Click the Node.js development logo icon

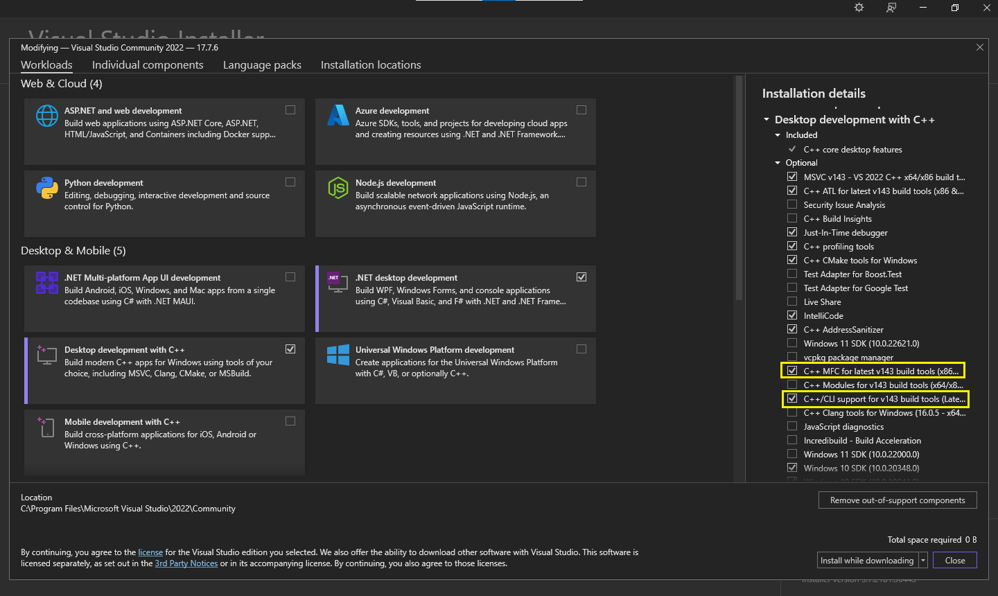point(338,188)
